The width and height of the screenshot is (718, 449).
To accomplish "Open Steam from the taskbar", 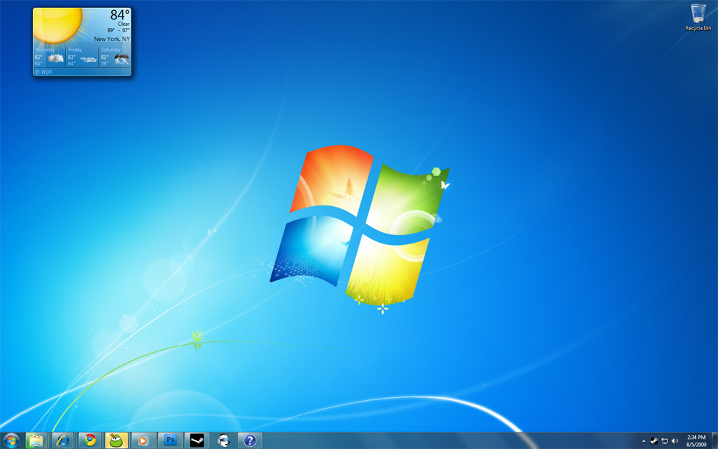I will point(197,440).
